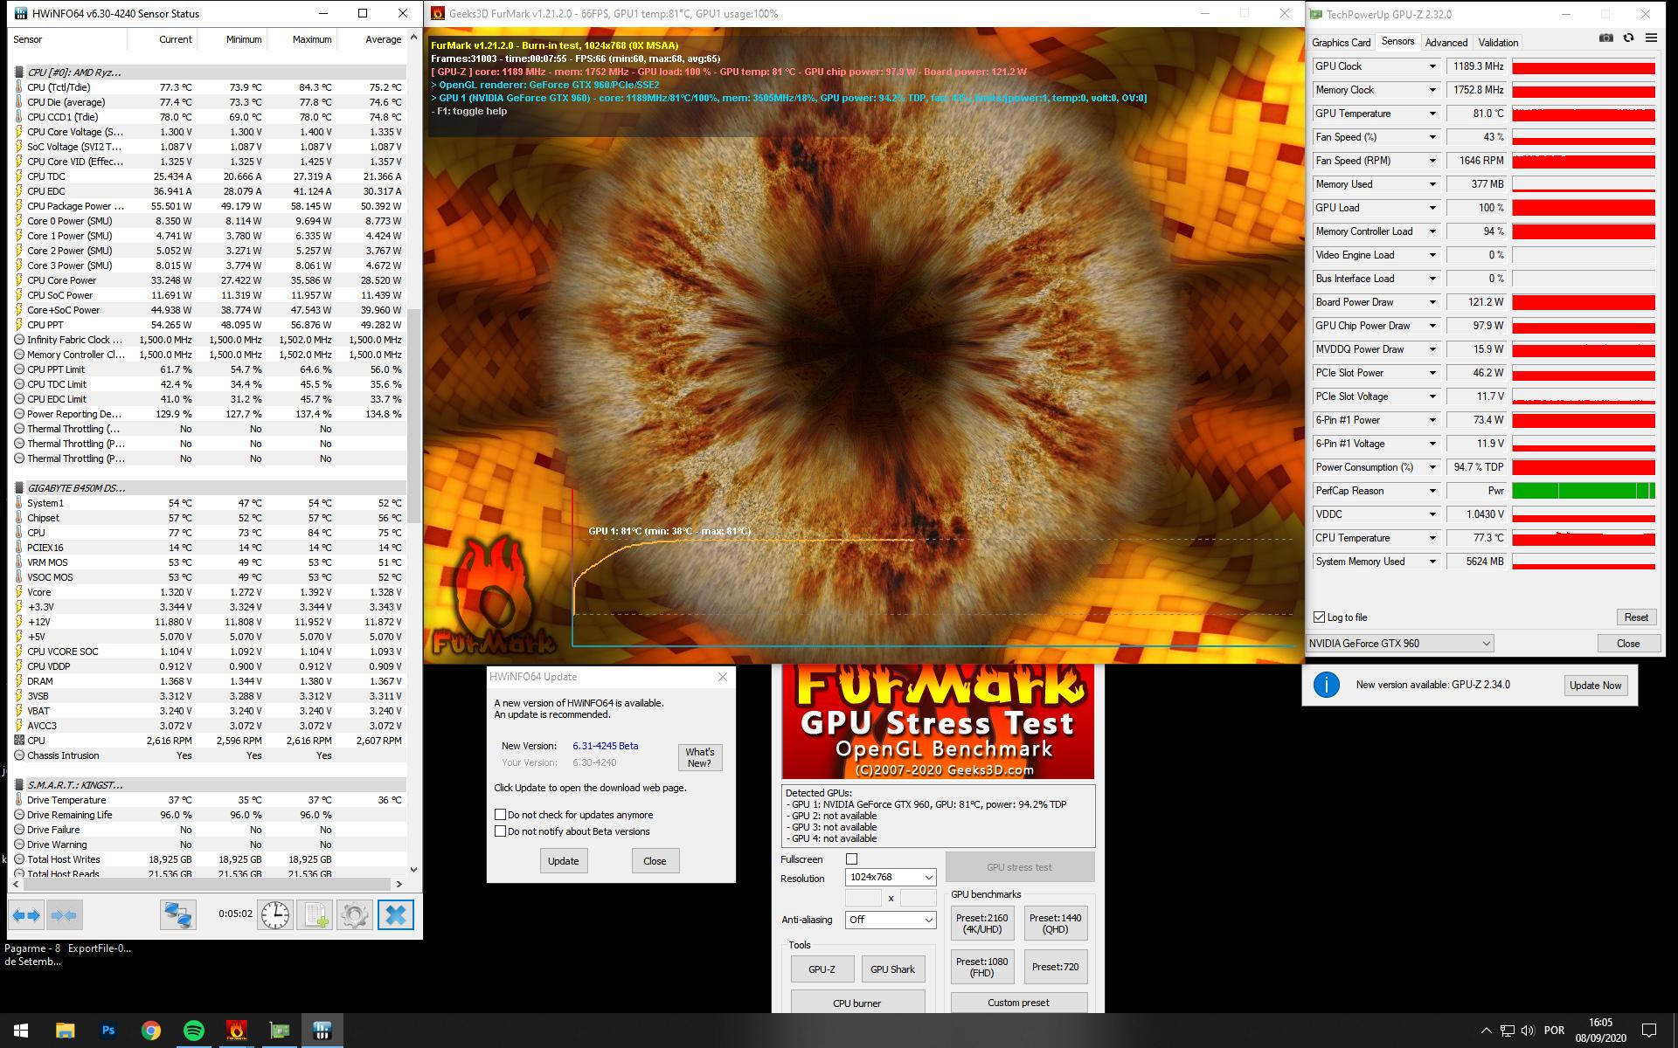Click HWiNFO shrink layout arrows icon
This screenshot has width=1678, height=1048.
pos(64,915)
